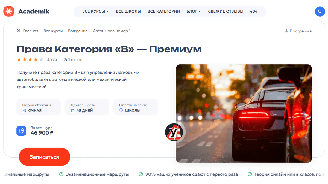Click the Длительность label
This screenshot has width=328, height=184.
coord(83,105)
